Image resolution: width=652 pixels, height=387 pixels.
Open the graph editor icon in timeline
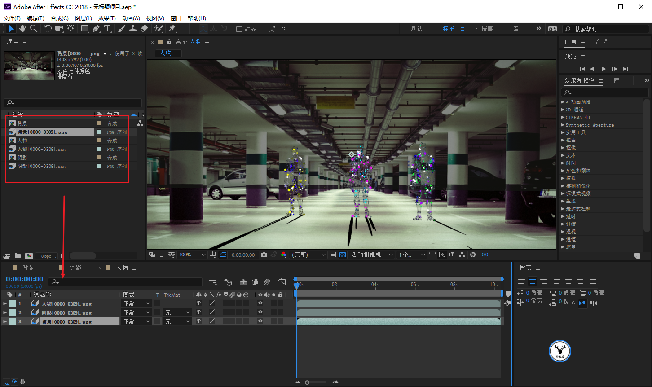pyautogui.click(x=282, y=282)
